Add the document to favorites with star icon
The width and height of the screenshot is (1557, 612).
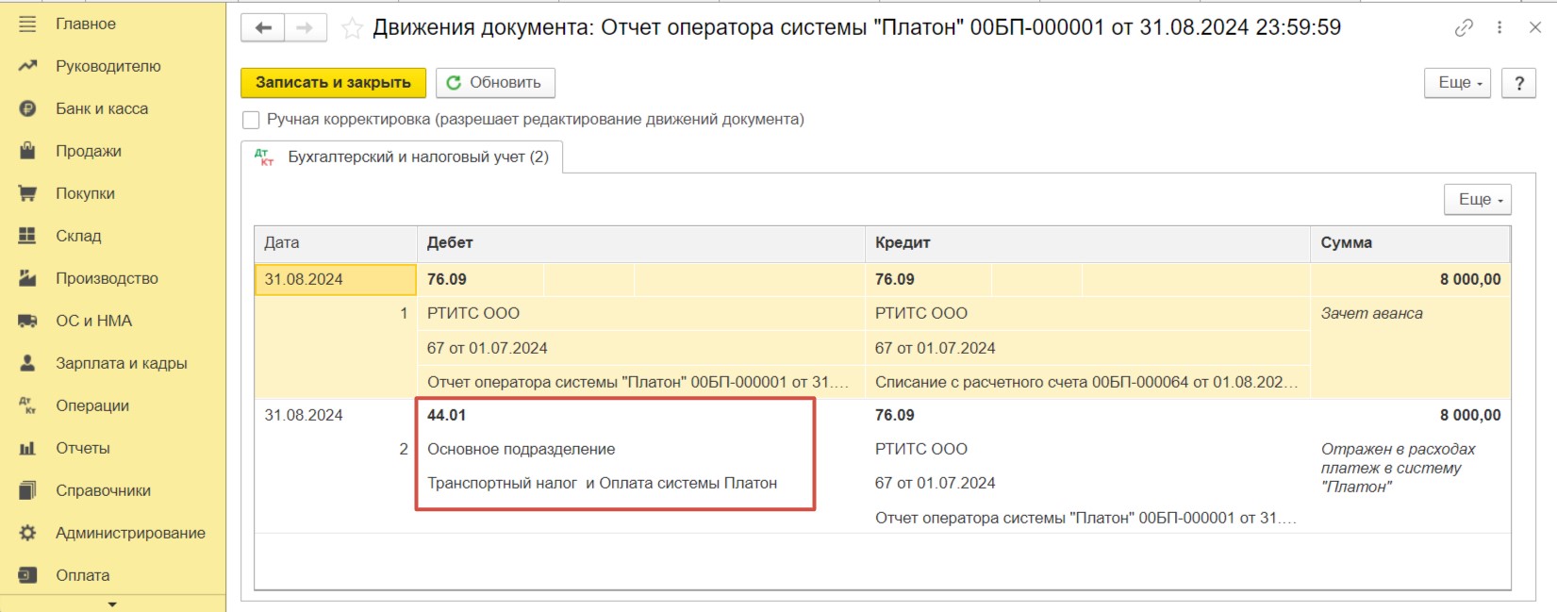352,28
